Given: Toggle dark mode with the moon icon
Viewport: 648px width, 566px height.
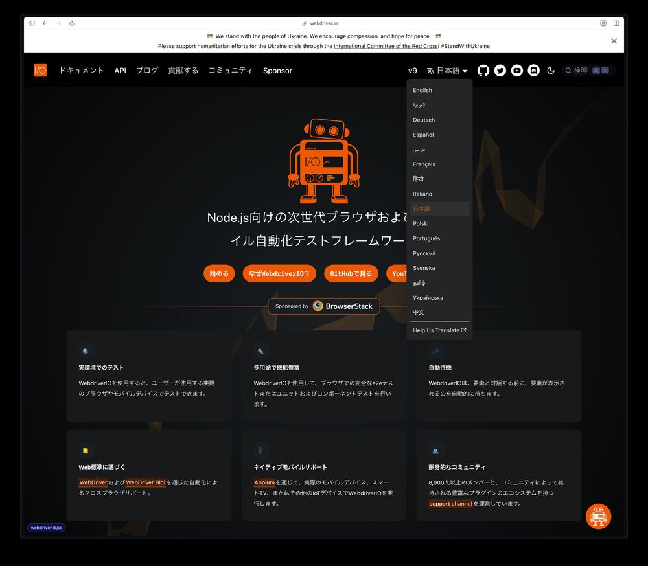Looking at the screenshot, I should pos(551,71).
